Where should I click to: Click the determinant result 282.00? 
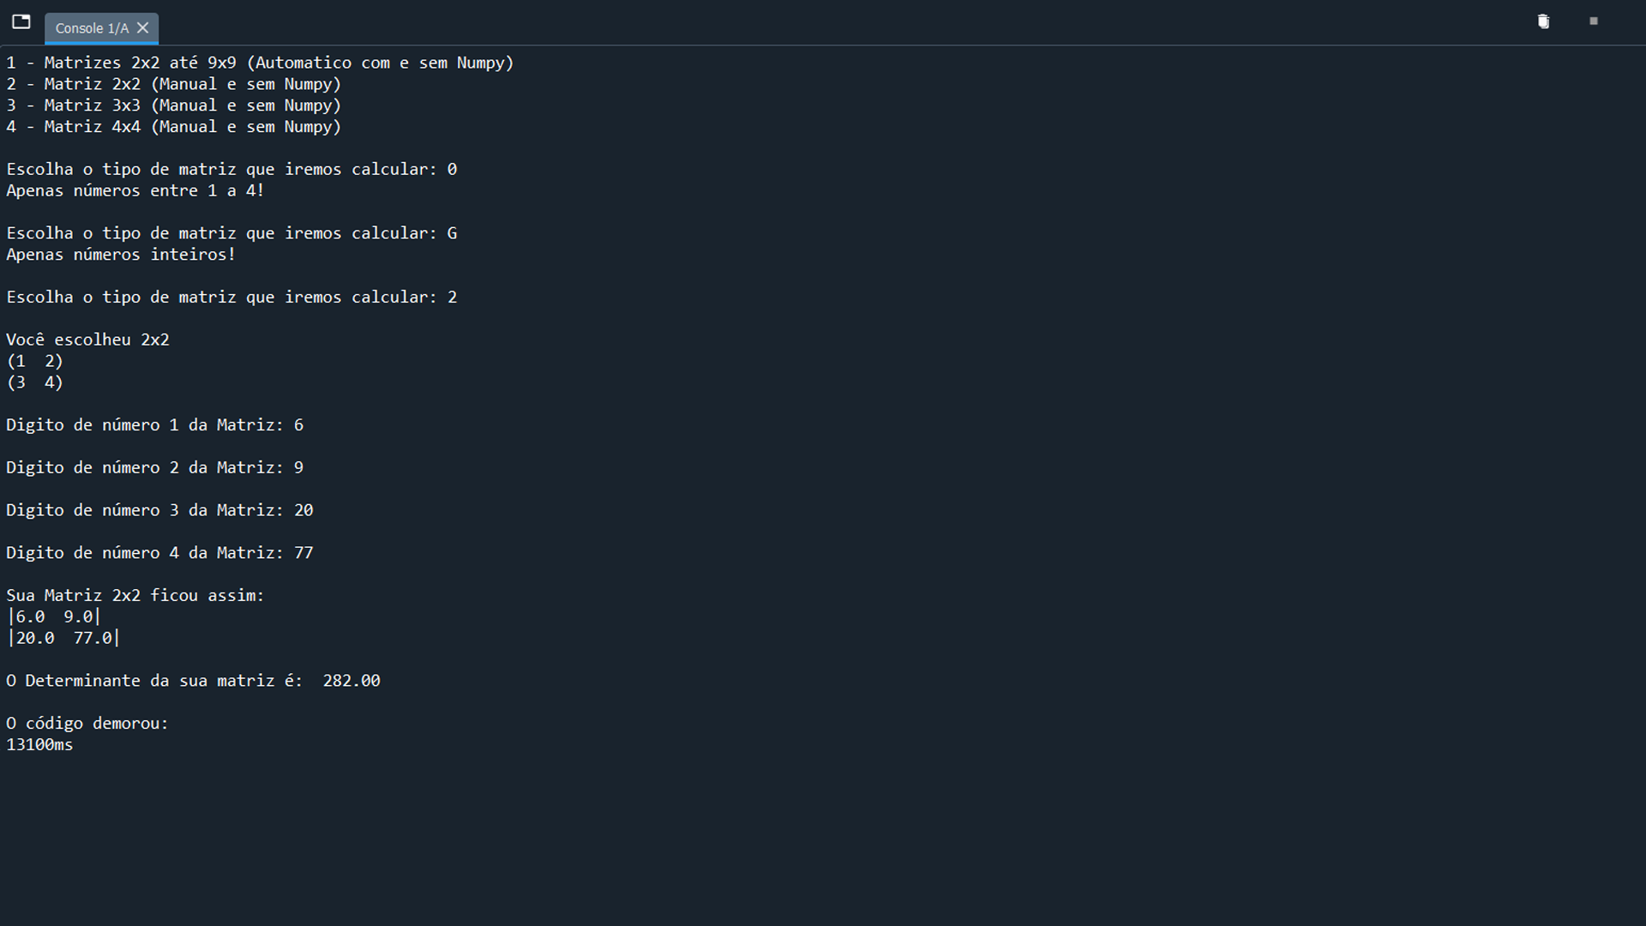[x=351, y=681]
